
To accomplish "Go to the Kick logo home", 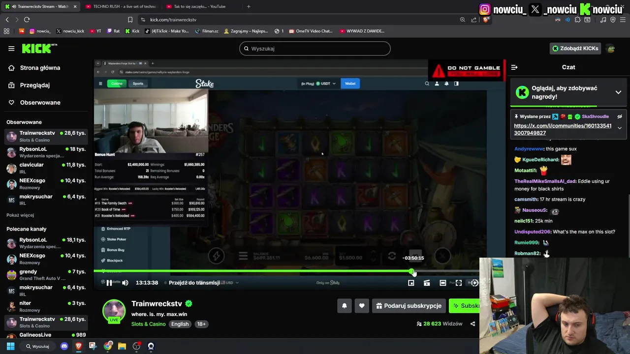I will [39, 48].
